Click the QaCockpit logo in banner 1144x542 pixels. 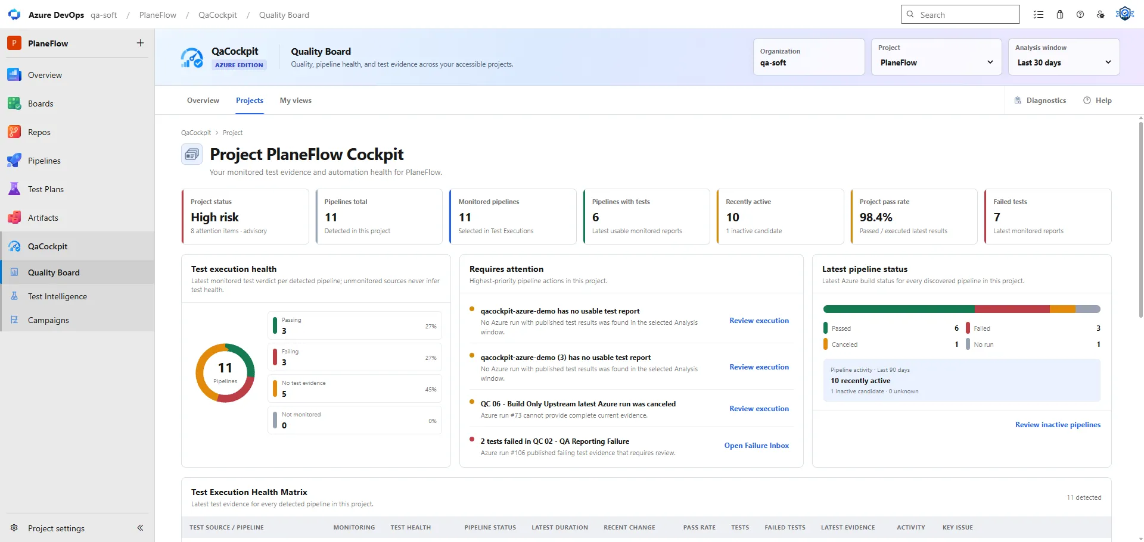[x=192, y=58]
